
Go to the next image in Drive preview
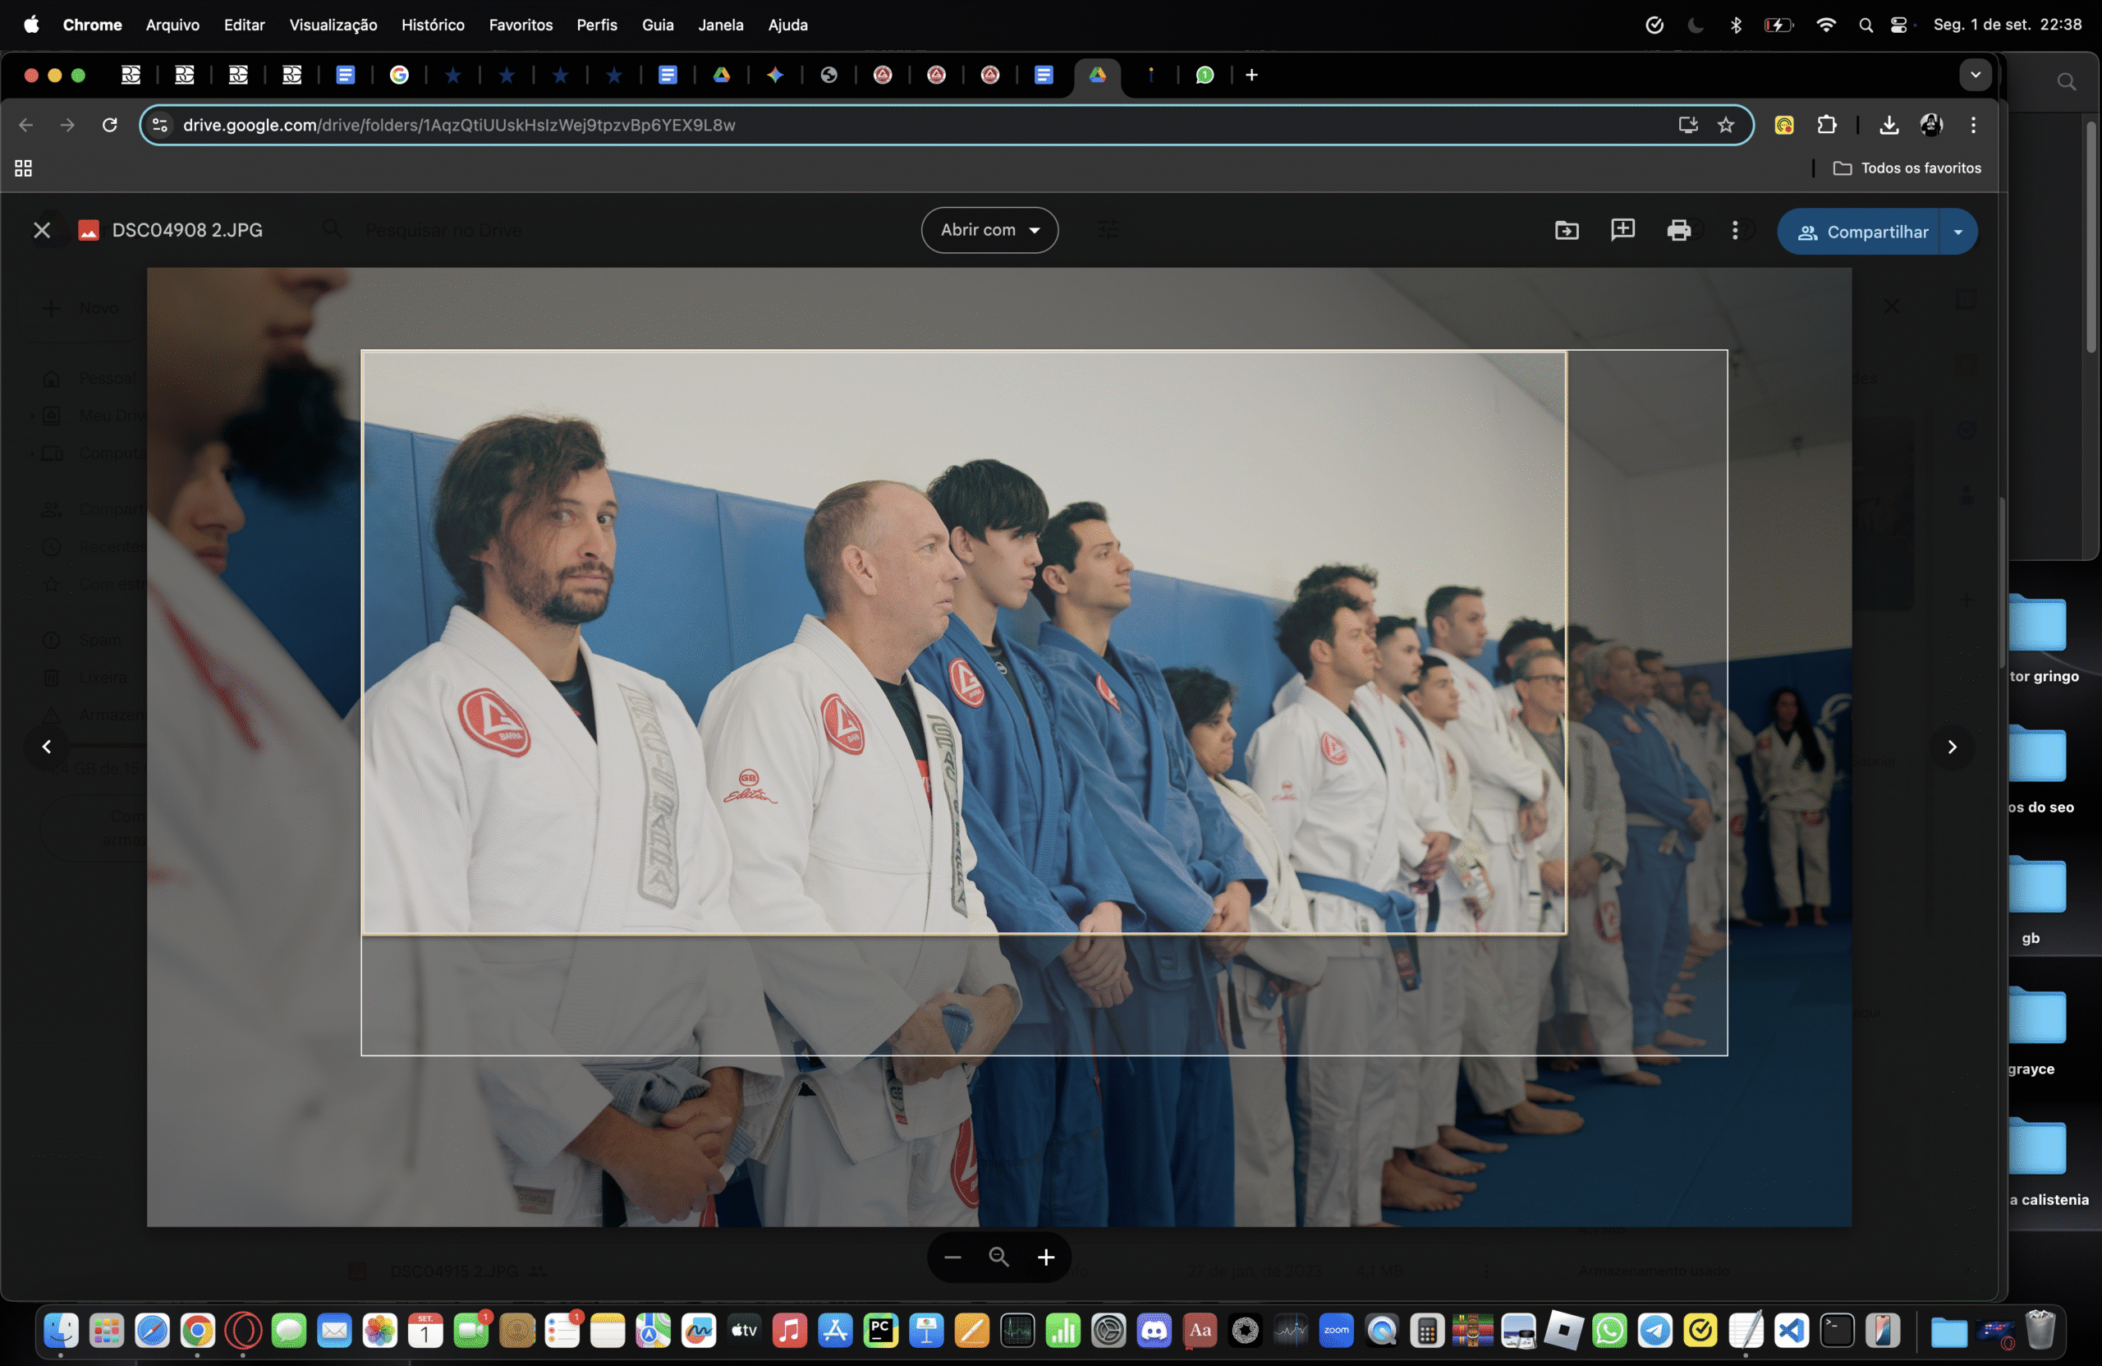click(1952, 747)
